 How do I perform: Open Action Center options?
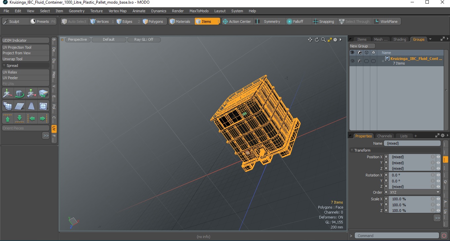coord(238,22)
